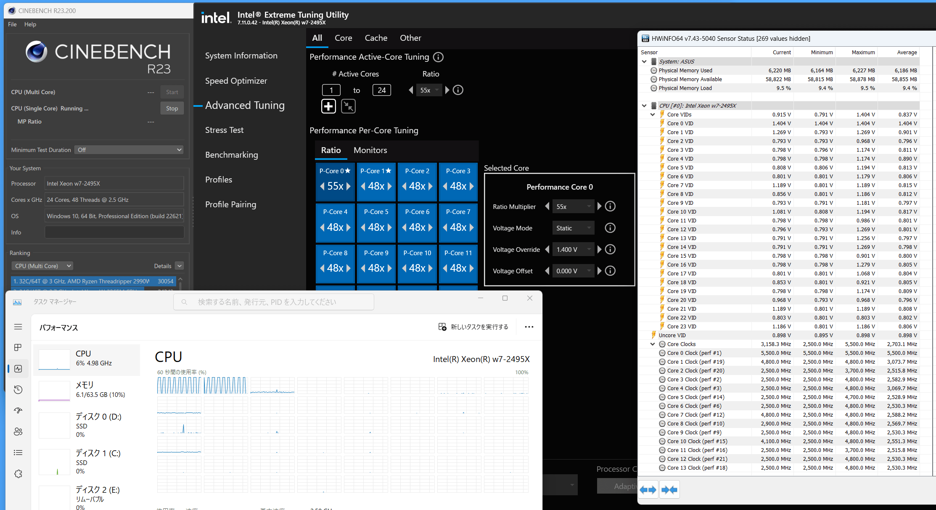Open Task Manager Details list icon

click(x=18, y=453)
